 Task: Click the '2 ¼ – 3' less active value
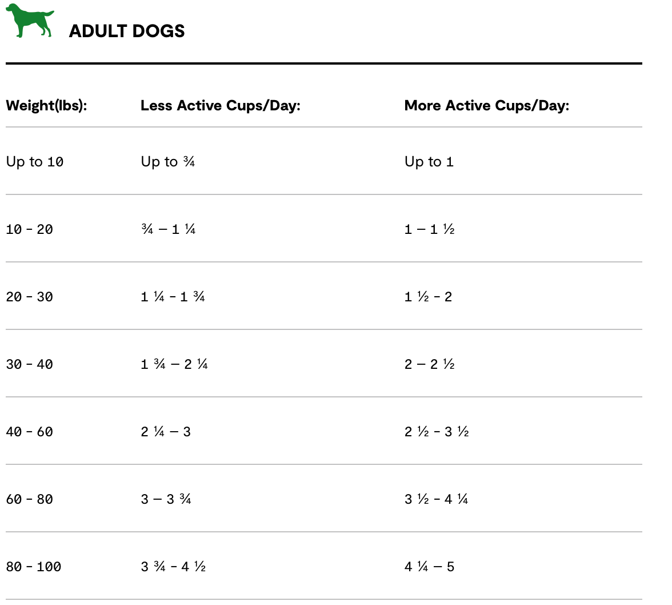[166, 432]
